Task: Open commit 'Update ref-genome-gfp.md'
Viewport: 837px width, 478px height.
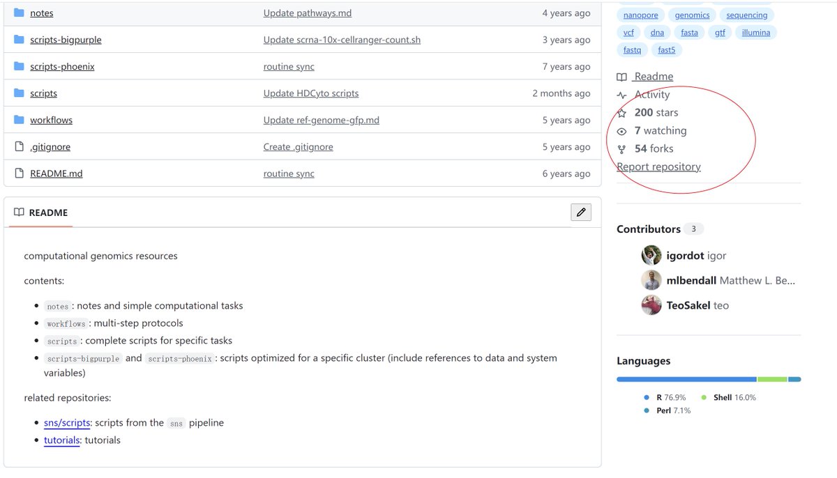Action: [x=322, y=120]
